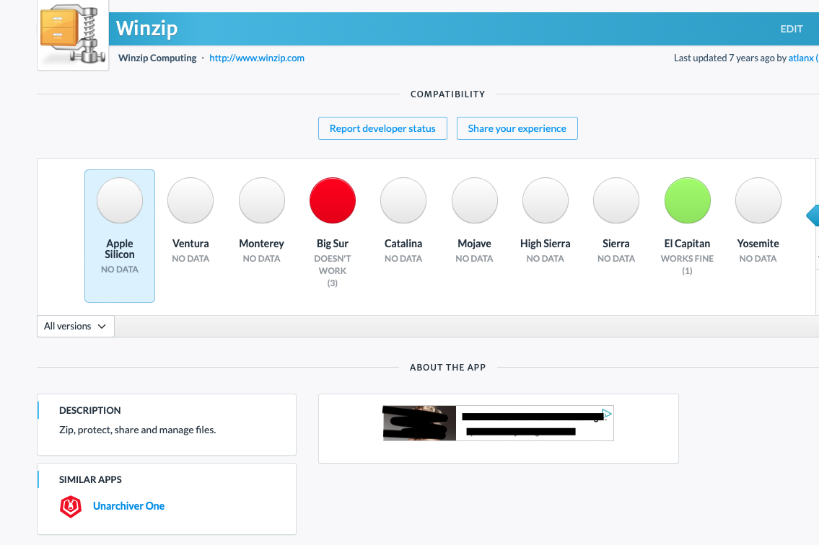Click the AdChoices icon on the ad
The image size is (819, 545).
point(607,414)
